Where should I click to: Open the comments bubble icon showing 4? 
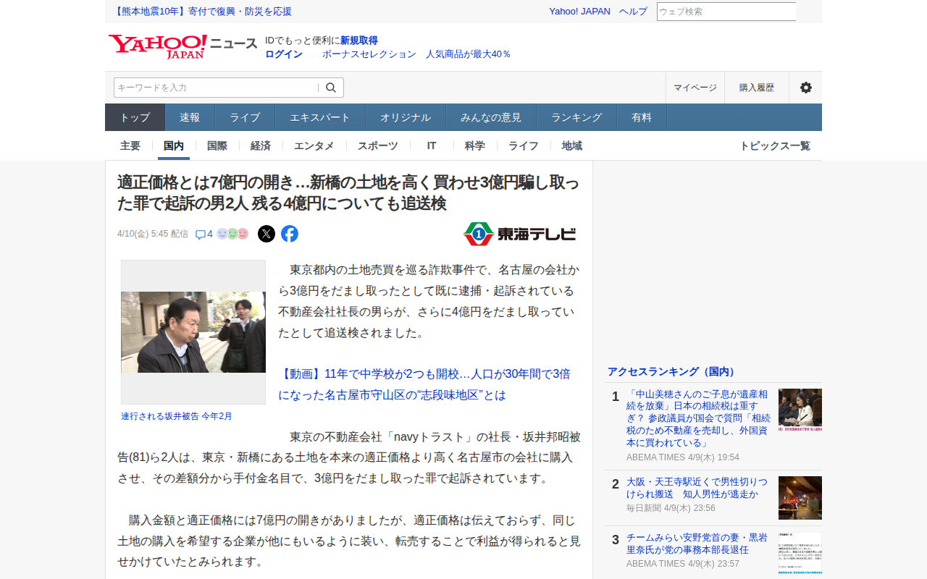pos(204,234)
